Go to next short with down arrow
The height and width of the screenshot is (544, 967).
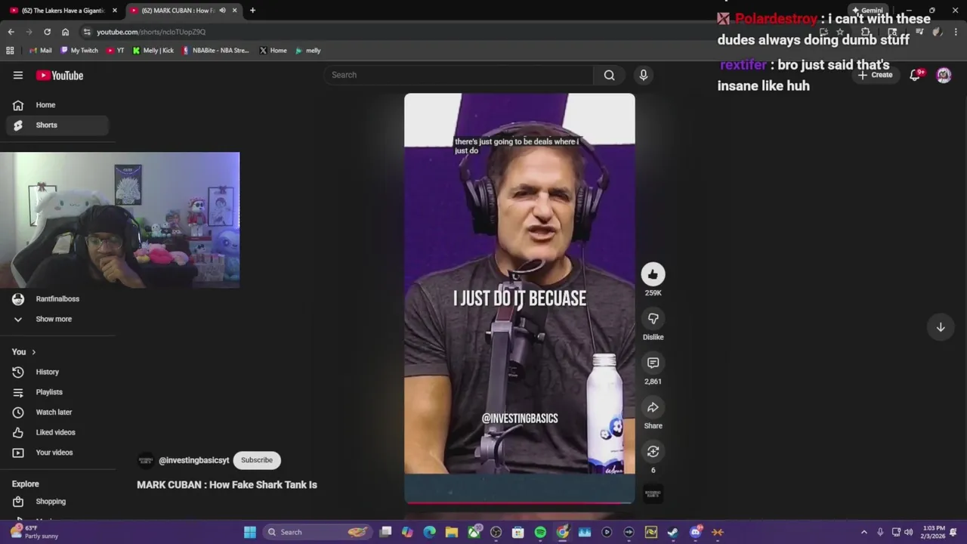click(941, 327)
